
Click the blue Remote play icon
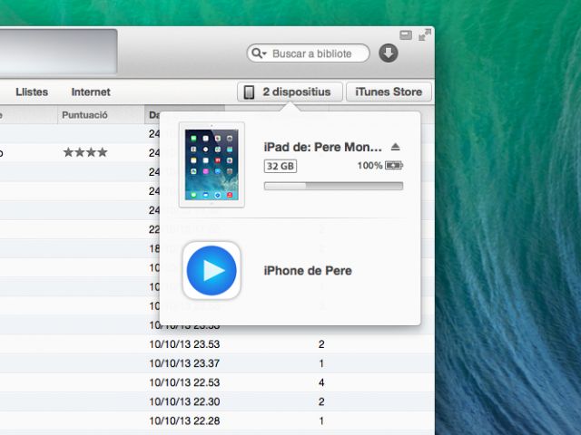[212, 270]
